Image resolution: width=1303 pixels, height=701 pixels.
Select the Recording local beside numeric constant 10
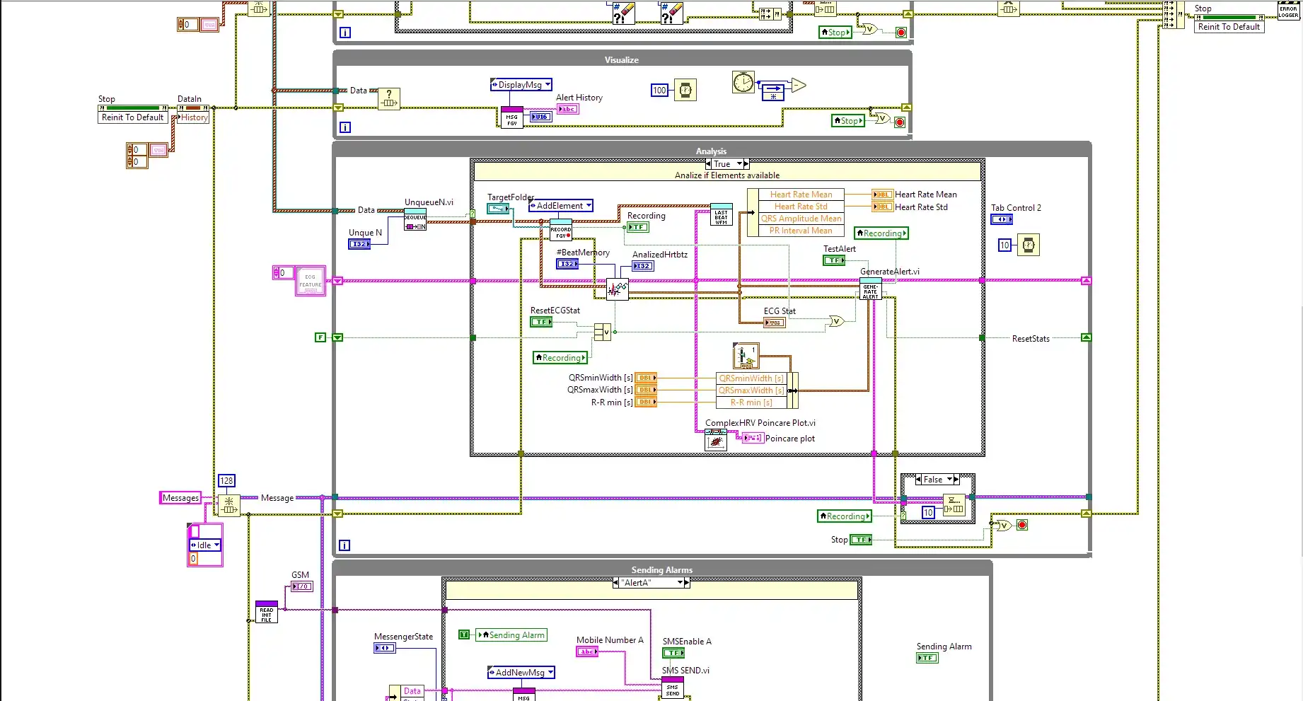844,516
